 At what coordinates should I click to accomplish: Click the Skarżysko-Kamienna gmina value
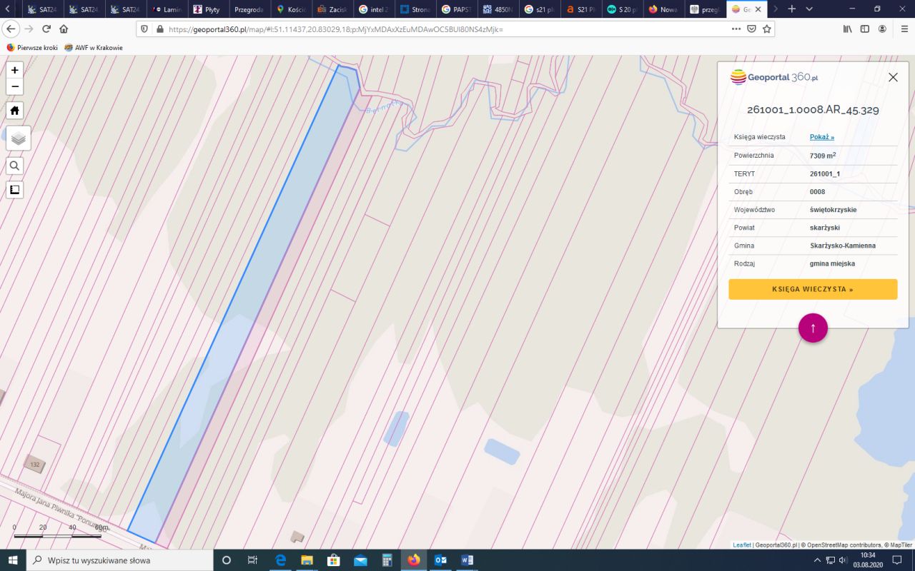tap(843, 246)
